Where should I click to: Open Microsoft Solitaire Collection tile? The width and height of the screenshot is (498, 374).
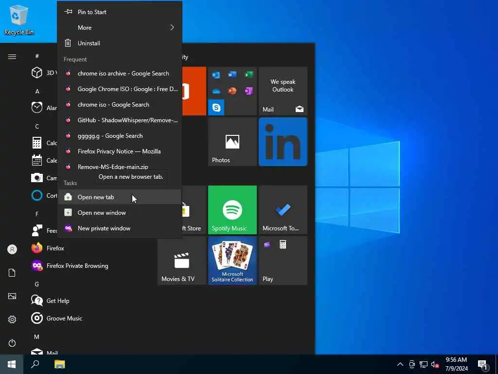pyautogui.click(x=232, y=261)
